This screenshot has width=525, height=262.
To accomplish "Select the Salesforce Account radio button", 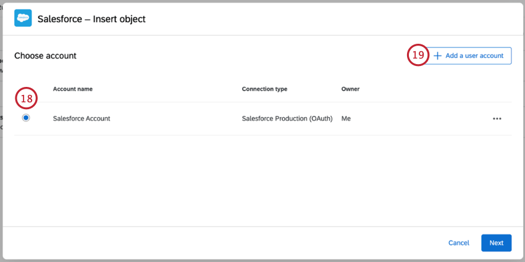I will (x=26, y=118).
